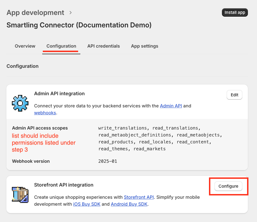Viewport: 257px width, 222px height.
Task: Select the Configuration tab
Action: (61, 46)
